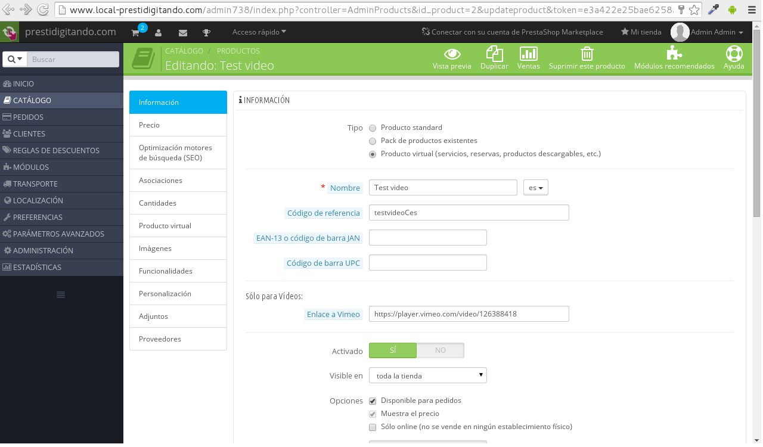
Task: Open browser hamburger menu
Action: pos(752,10)
